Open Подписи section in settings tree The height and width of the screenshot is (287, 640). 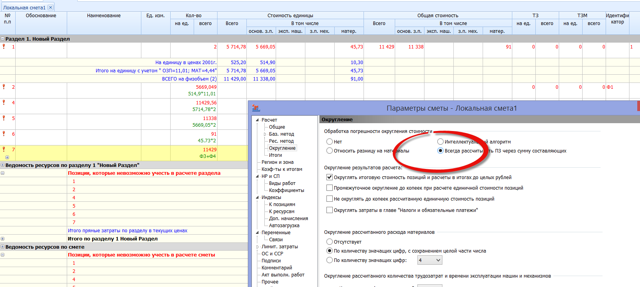271,261
